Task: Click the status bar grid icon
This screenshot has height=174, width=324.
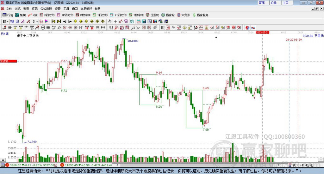Action: (3, 165)
